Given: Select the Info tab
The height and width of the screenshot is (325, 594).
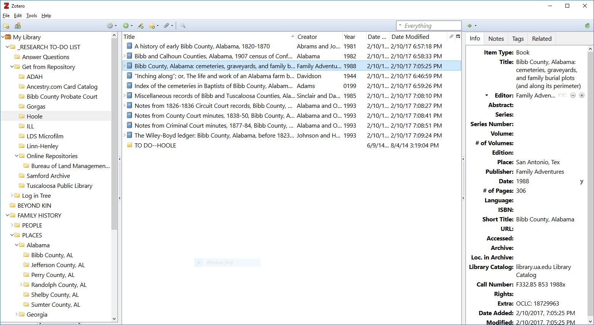Looking at the screenshot, I should coord(475,38).
